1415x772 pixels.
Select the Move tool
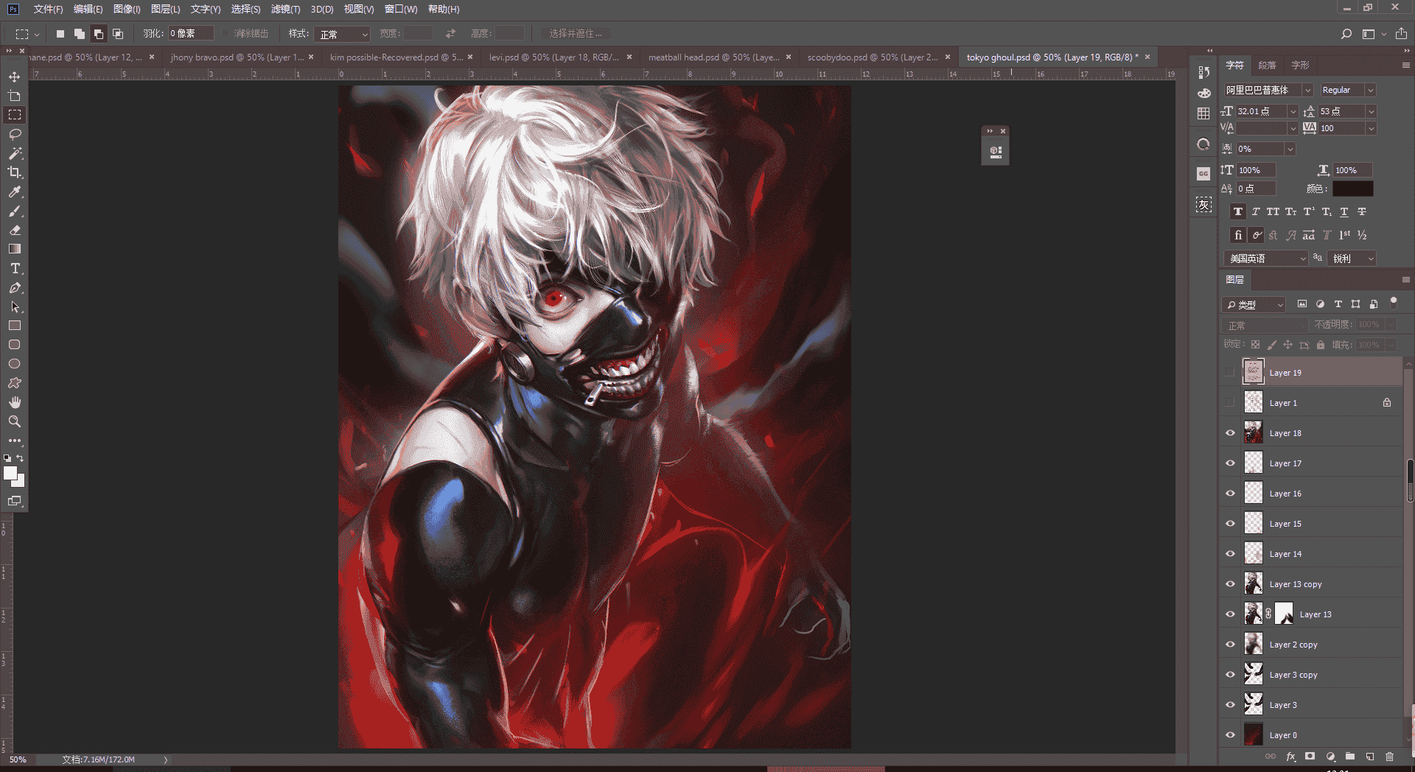click(x=14, y=77)
